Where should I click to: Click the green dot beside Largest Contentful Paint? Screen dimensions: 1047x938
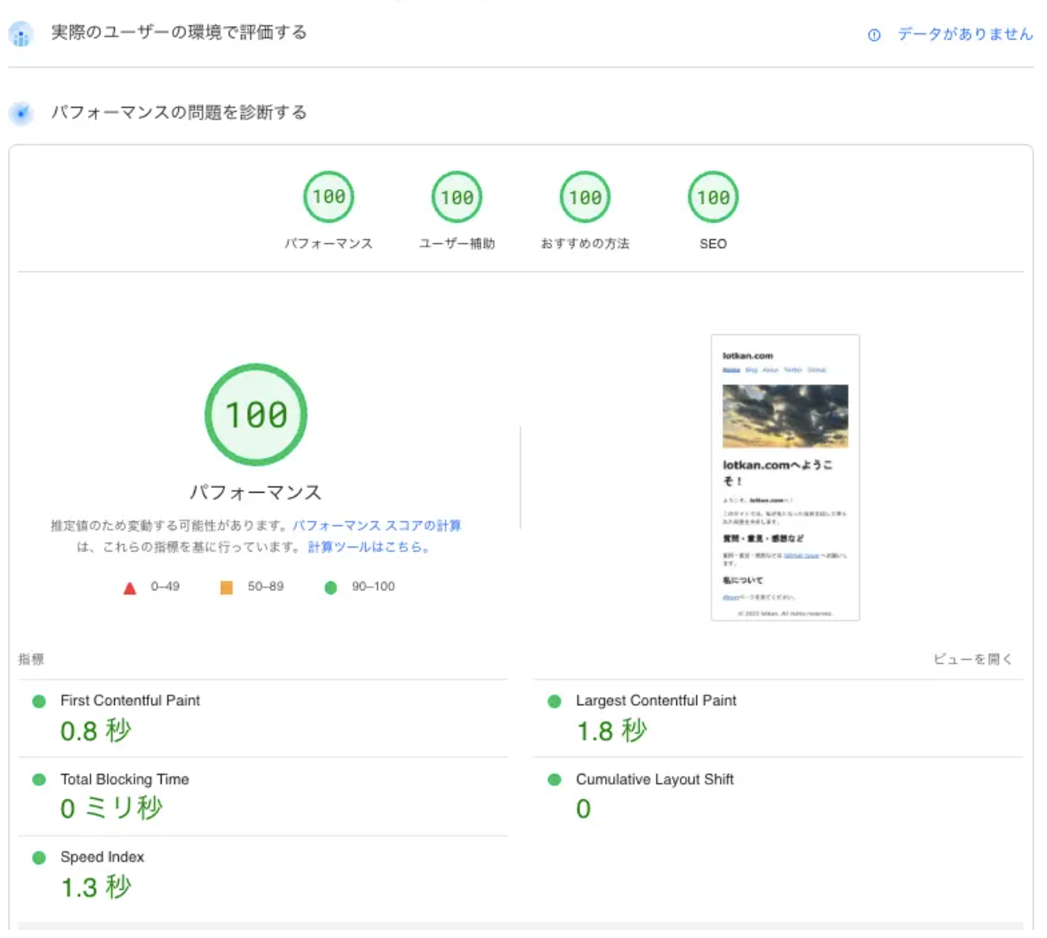point(554,701)
